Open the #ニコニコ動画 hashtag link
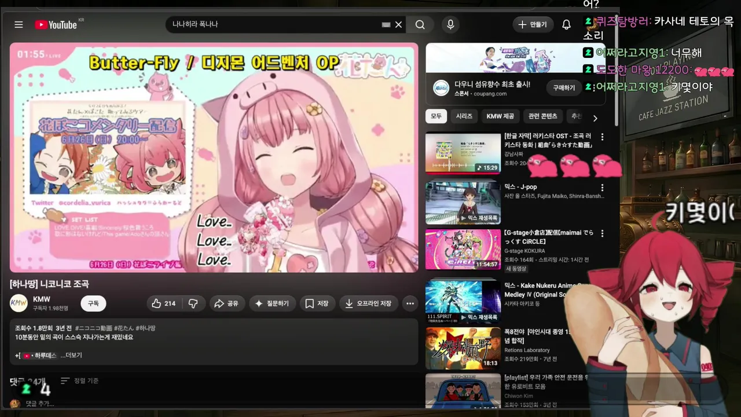The image size is (741, 417). (x=94, y=328)
